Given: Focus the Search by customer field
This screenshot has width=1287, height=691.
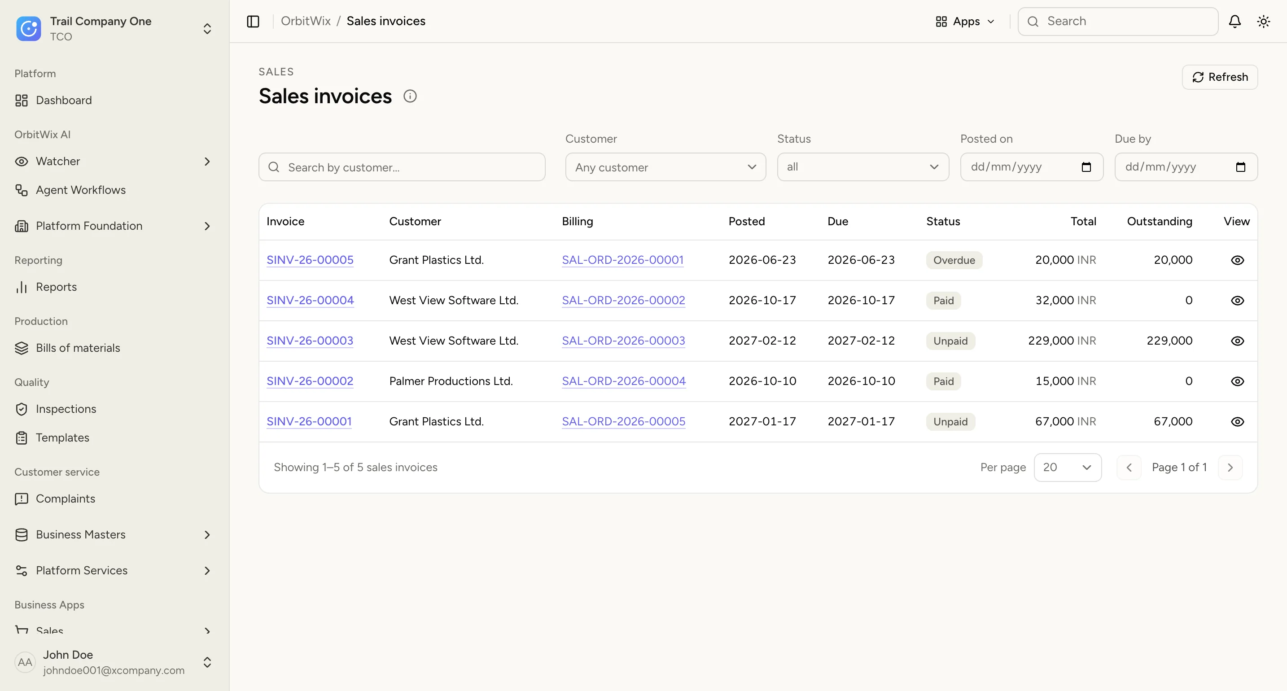Looking at the screenshot, I should pyautogui.click(x=402, y=167).
